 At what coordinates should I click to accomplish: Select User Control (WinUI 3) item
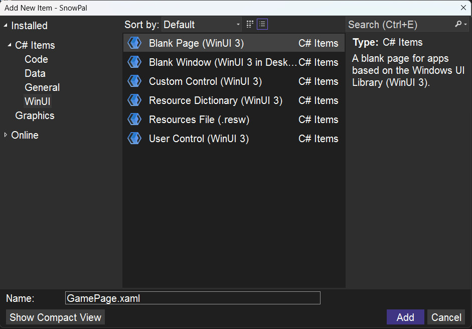(234, 139)
